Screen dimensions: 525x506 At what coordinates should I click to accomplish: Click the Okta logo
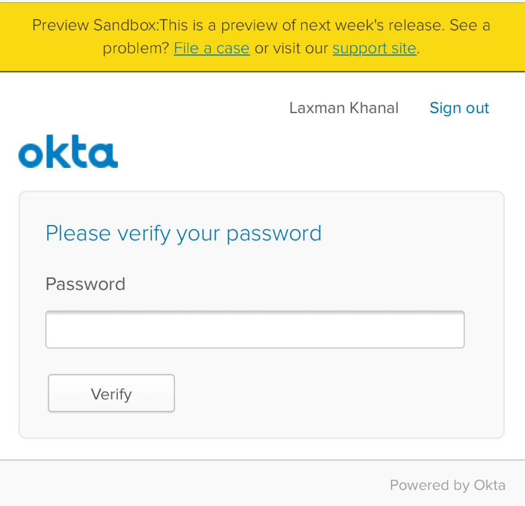click(68, 151)
